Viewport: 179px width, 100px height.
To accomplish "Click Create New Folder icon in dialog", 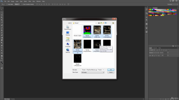I will coord(103,23).
